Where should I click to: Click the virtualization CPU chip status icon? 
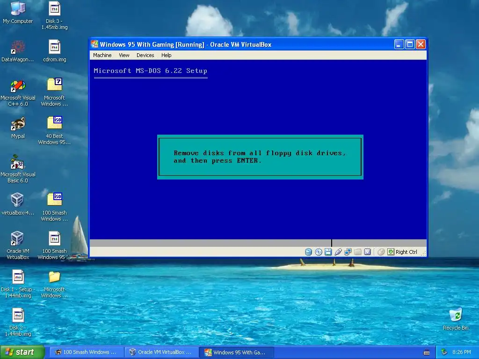coord(368,252)
